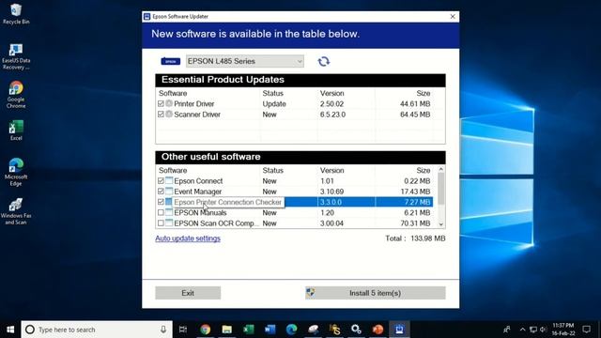The width and height of the screenshot is (601, 338).
Task: Uncheck the Scanner Driver checkbox
Action: [x=161, y=115]
